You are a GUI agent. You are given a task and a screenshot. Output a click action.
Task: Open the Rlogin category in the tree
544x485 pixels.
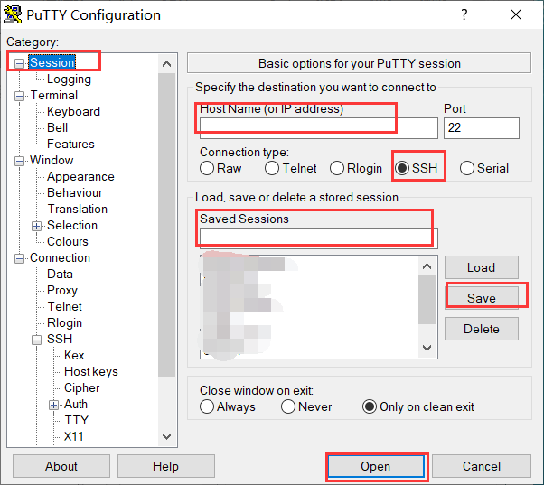(x=64, y=322)
